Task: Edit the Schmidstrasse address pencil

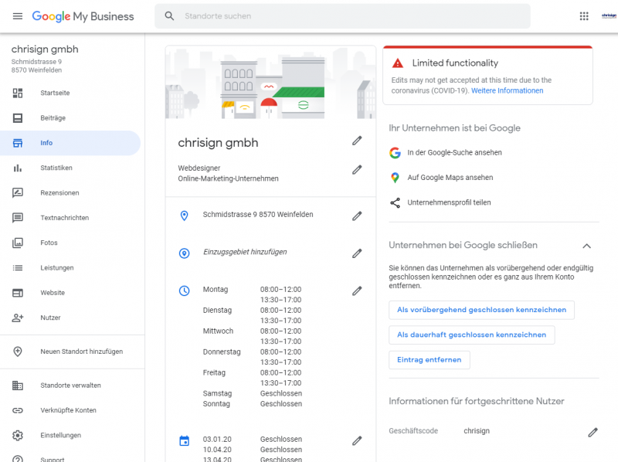Action: (x=357, y=216)
